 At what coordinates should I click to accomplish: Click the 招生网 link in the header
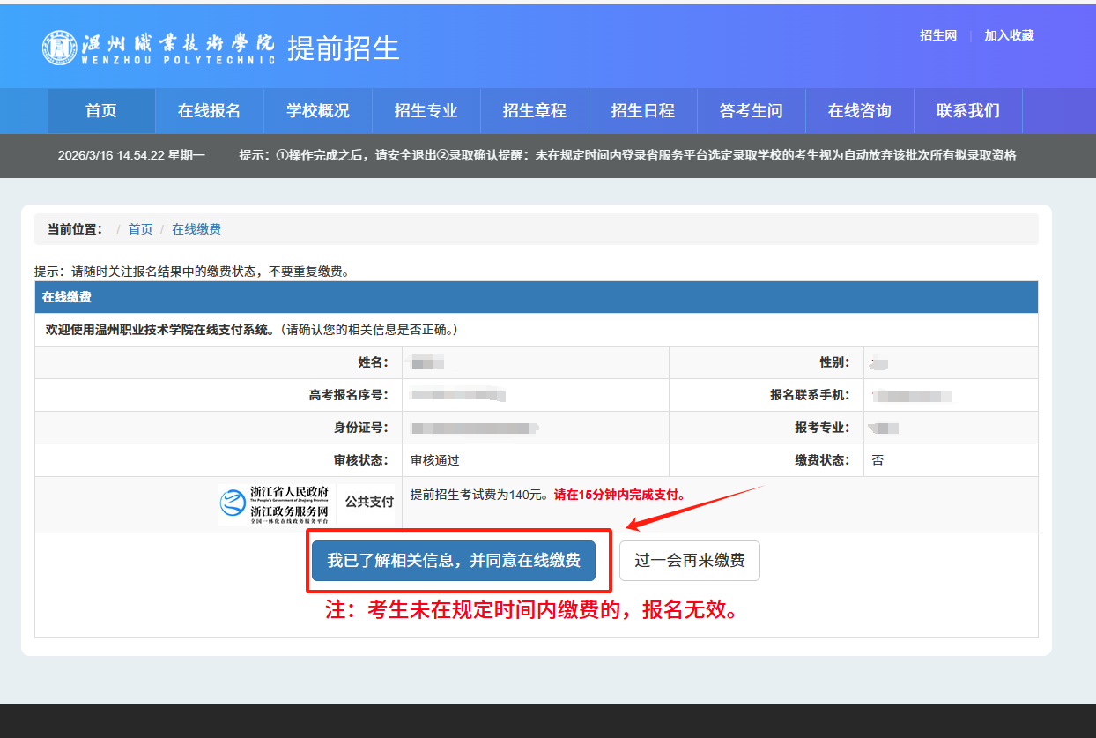(x=937, y=35)
